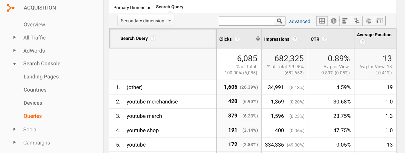Open help icon next to Clicks
Image resolution: width=405 pixels, height=153 pixels.
tap(237, 39)
